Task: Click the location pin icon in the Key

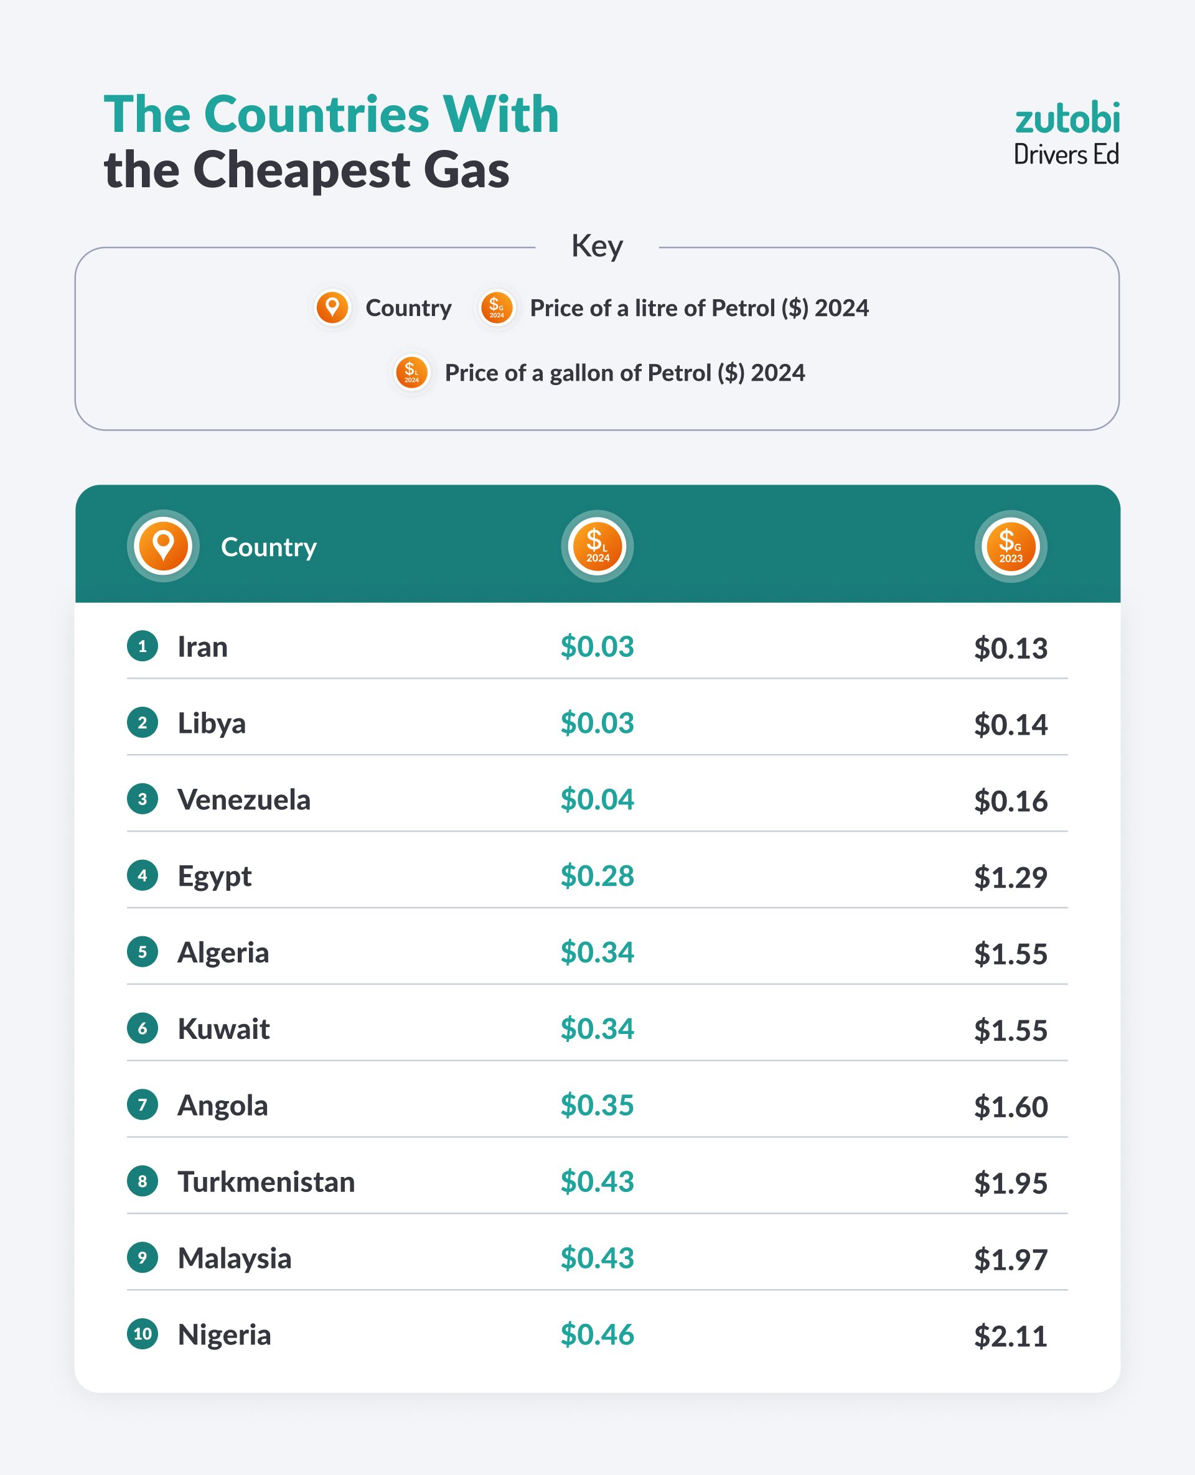Action: (x=332, y=307)
